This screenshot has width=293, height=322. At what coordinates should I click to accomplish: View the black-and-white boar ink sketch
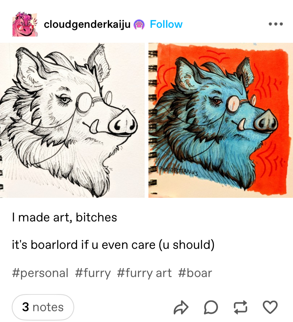(x=72, y=120)
